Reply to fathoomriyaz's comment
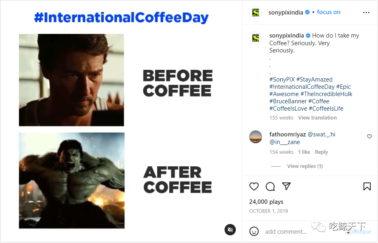Image resolution: width=378 pixels, height=243 pixels. 321,152
